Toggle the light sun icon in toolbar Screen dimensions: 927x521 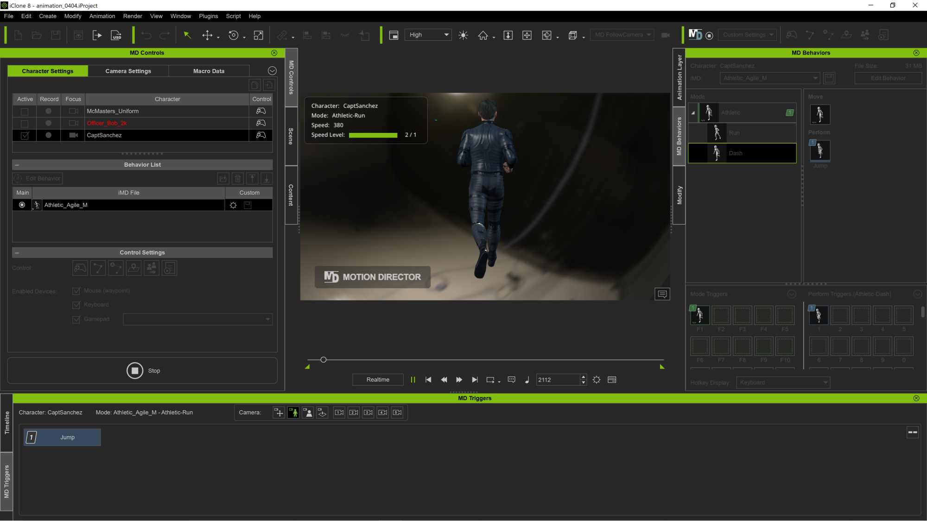point(463,35)
